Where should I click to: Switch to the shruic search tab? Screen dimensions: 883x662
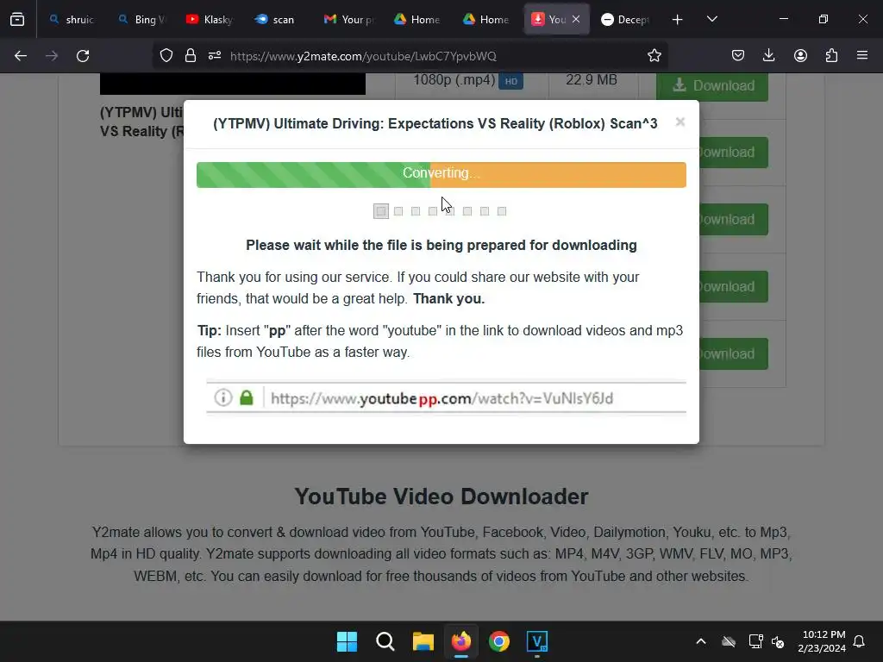tap(71, 19)
